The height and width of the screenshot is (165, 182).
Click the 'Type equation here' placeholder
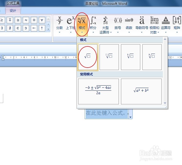pyautogui.click(x=106, y=113)
